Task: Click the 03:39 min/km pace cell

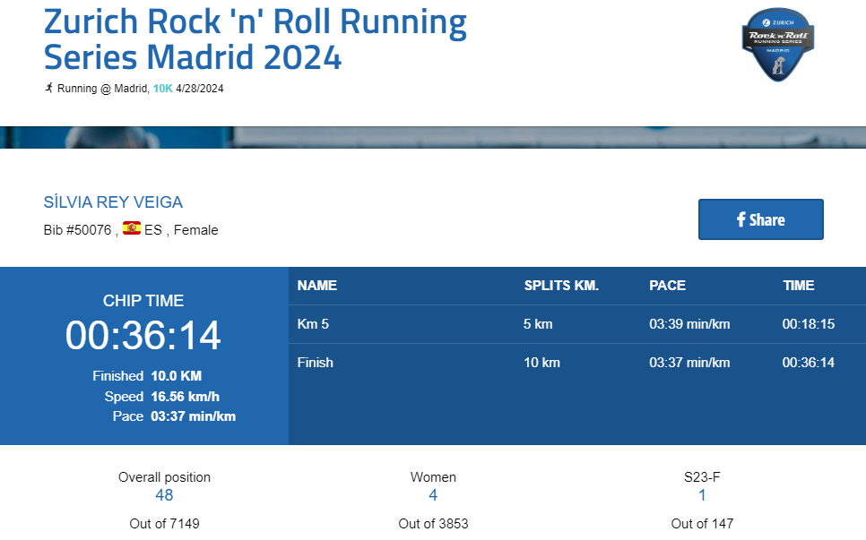Action: tap(689, 324)
